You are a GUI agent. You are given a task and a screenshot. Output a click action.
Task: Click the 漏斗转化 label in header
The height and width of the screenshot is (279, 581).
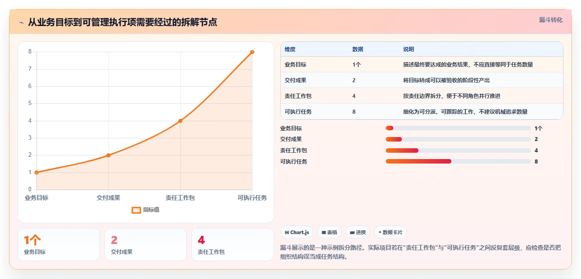(551, 20)
